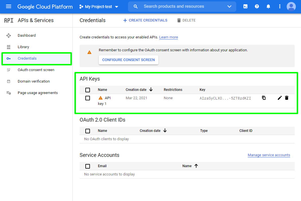Image resolution: width=301 pixels, height=201 pixels.
Task: Click the DELETE button in the toolbar
Action: point(186,20)
